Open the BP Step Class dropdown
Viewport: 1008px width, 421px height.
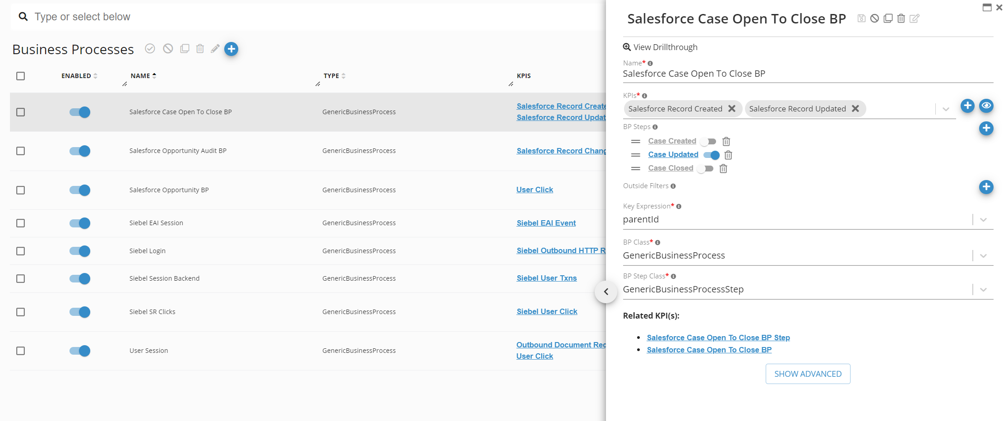983,290
